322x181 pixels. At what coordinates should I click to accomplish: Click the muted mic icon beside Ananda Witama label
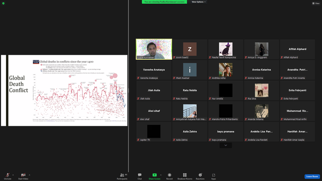246,119
